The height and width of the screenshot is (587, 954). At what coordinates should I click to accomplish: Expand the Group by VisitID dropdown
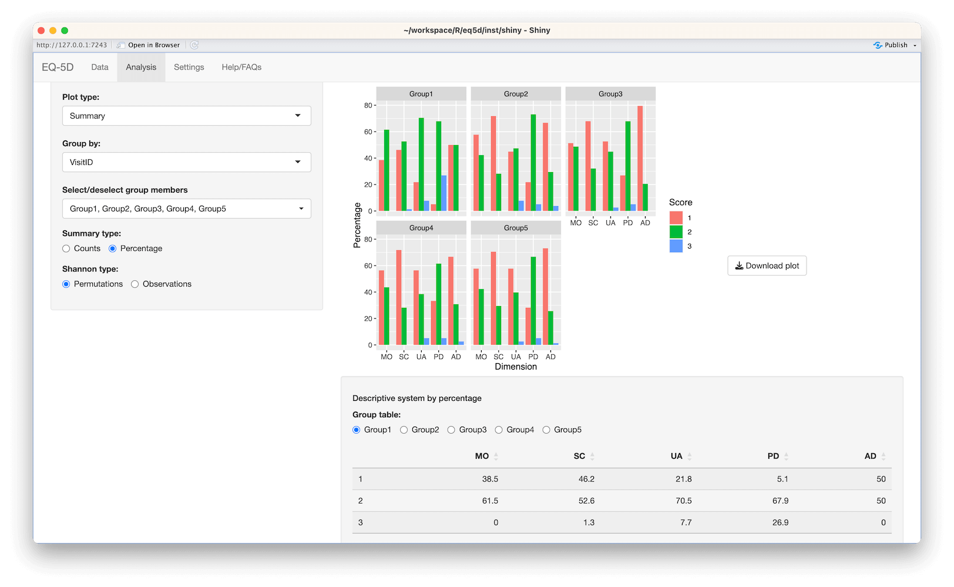click(186, 162)
